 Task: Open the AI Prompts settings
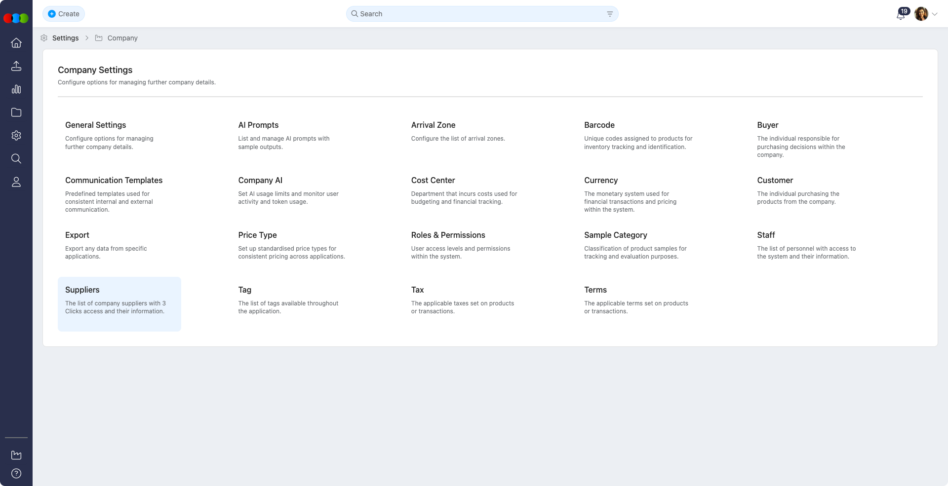(x=258, y=125)
